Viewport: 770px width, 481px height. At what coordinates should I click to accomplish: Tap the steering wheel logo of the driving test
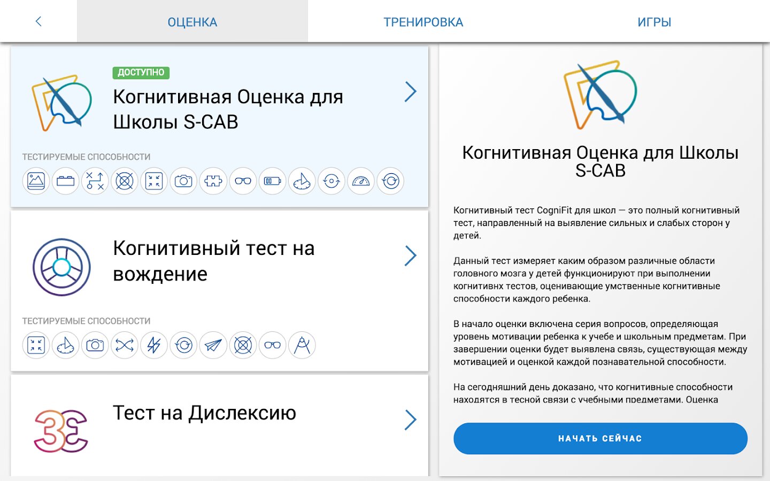pyautogui.click(x=61, y=267)
